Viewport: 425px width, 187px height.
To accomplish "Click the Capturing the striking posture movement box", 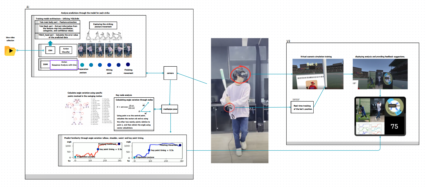I will 103,25.
